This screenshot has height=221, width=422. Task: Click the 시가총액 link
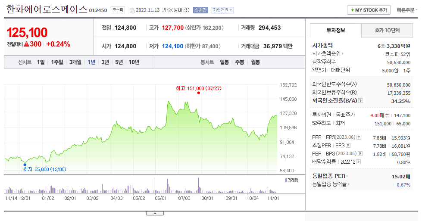click(x=322, y=45)
